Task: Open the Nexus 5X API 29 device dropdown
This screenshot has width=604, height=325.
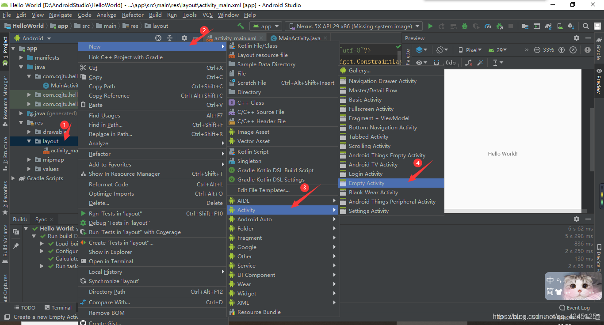Action: (353, 26)
